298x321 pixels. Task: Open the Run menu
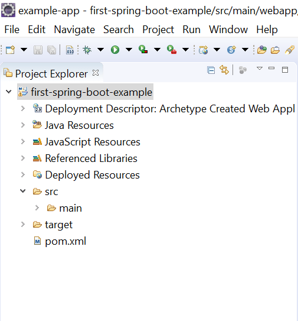192,30
